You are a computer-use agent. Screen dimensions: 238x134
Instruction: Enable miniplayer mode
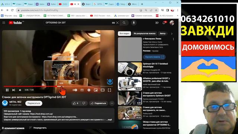pos(96,90)
